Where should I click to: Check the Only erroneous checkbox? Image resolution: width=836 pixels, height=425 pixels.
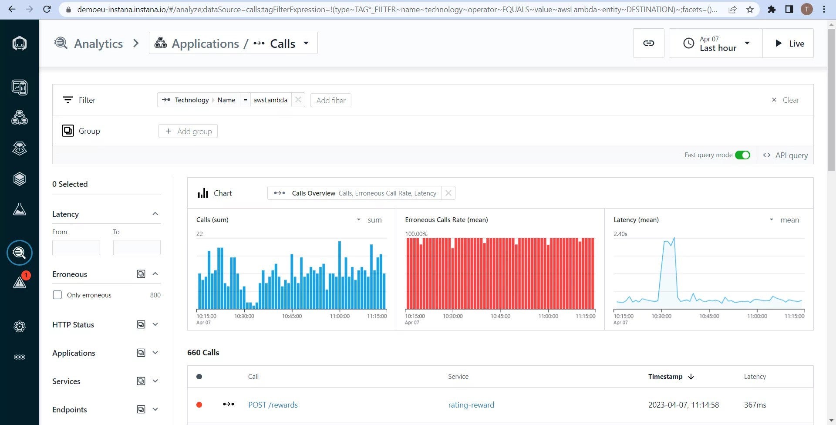[57, 295]
